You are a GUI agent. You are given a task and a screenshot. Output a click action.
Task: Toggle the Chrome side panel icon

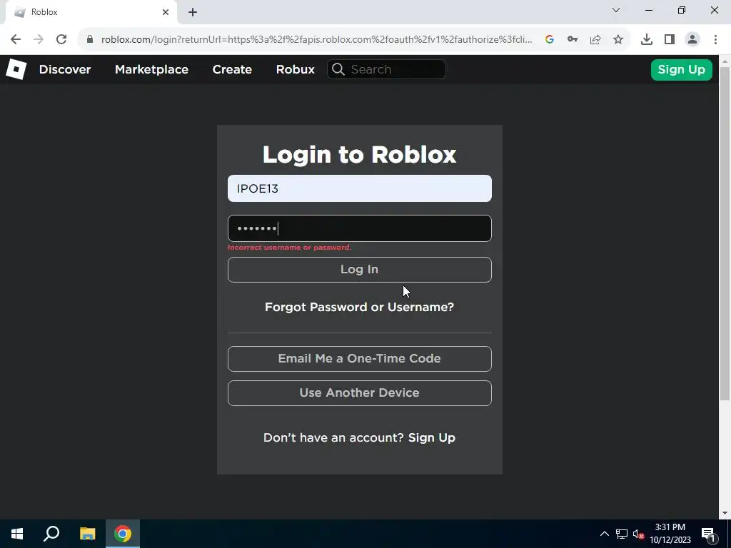(670, 40)
